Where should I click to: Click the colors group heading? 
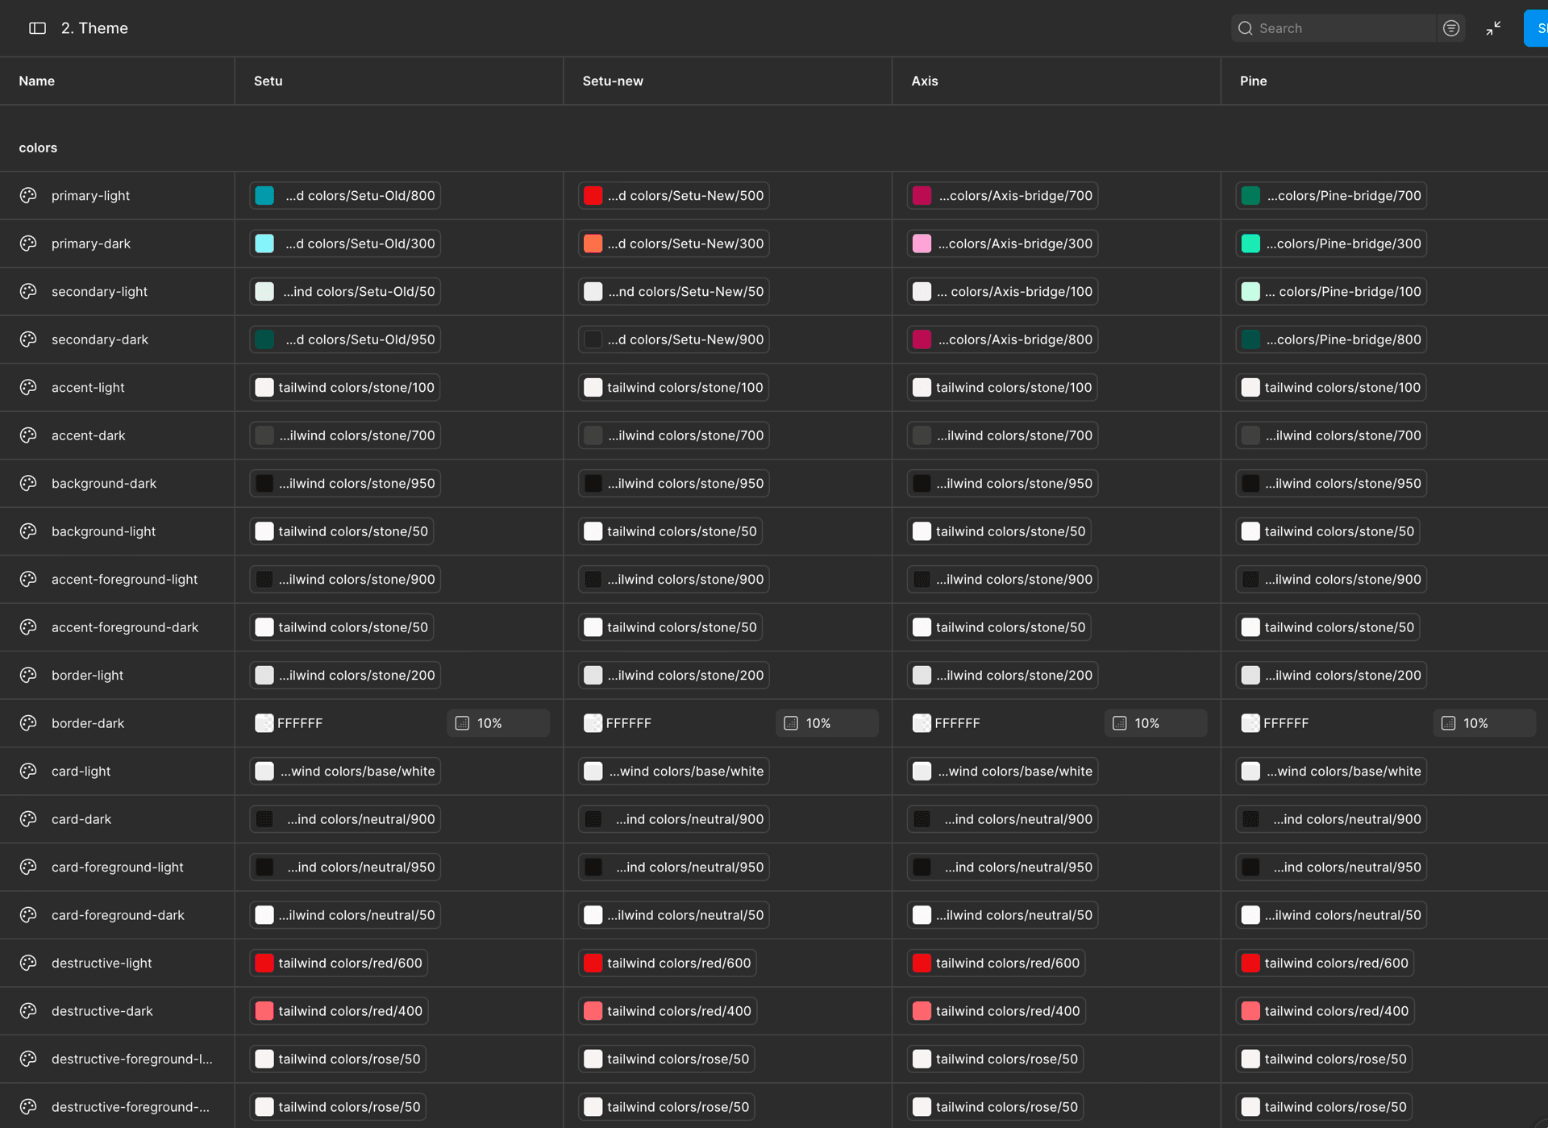click(x=38, y=148)
